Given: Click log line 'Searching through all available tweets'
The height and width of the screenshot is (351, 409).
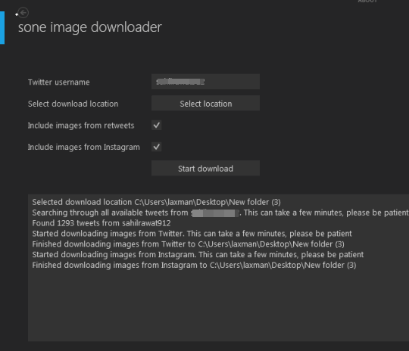Looking at the screenshot, I should (x=220, y=213).
